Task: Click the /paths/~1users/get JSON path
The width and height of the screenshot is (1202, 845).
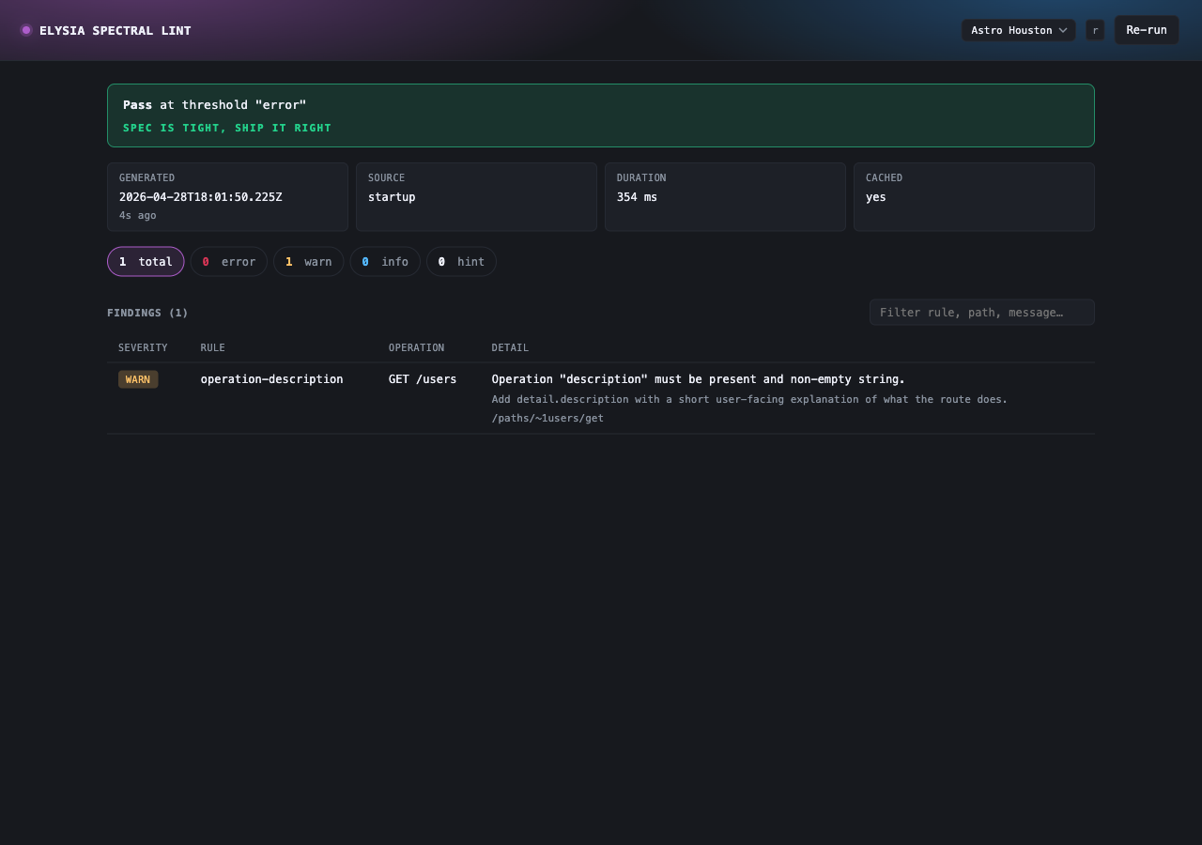Action: click(x=547, y=419)
